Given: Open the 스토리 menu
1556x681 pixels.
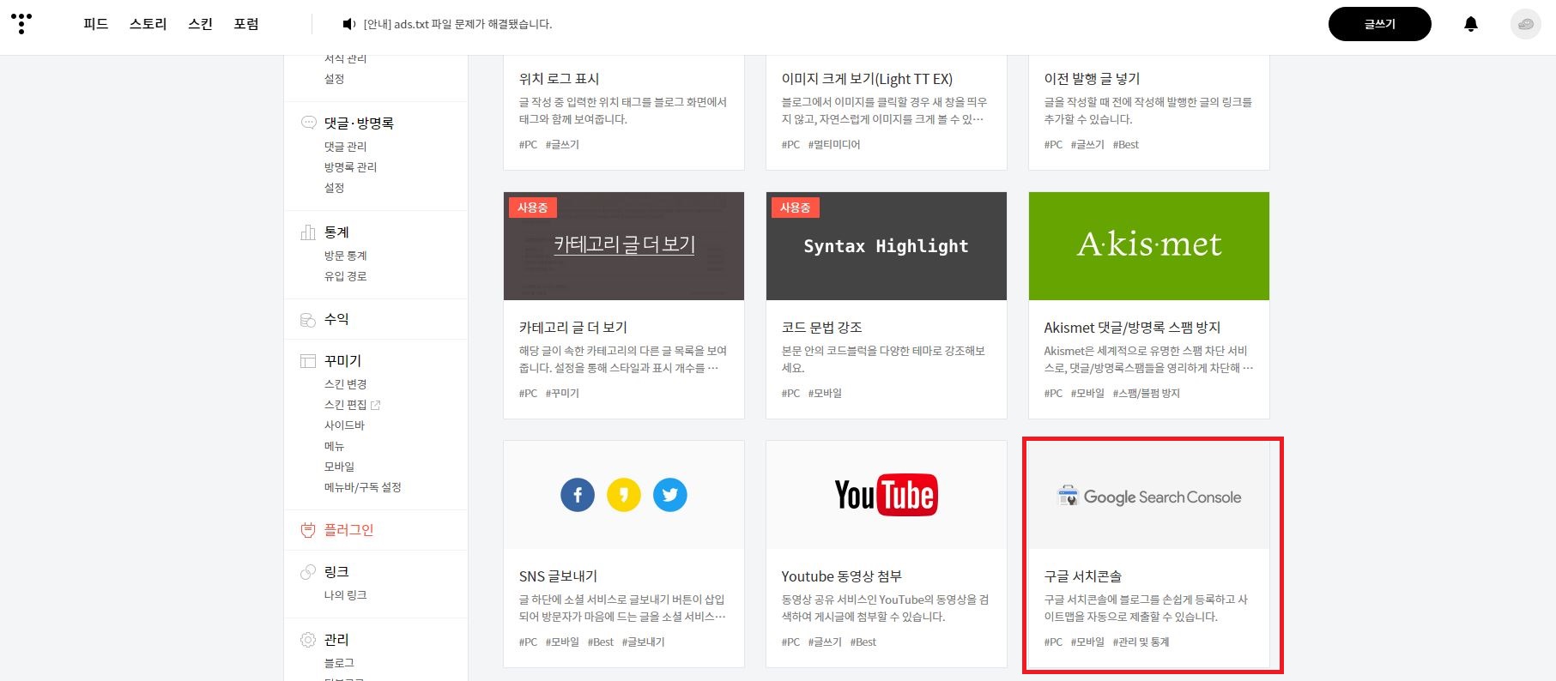Looking at the screenshot, I should 148,24.
